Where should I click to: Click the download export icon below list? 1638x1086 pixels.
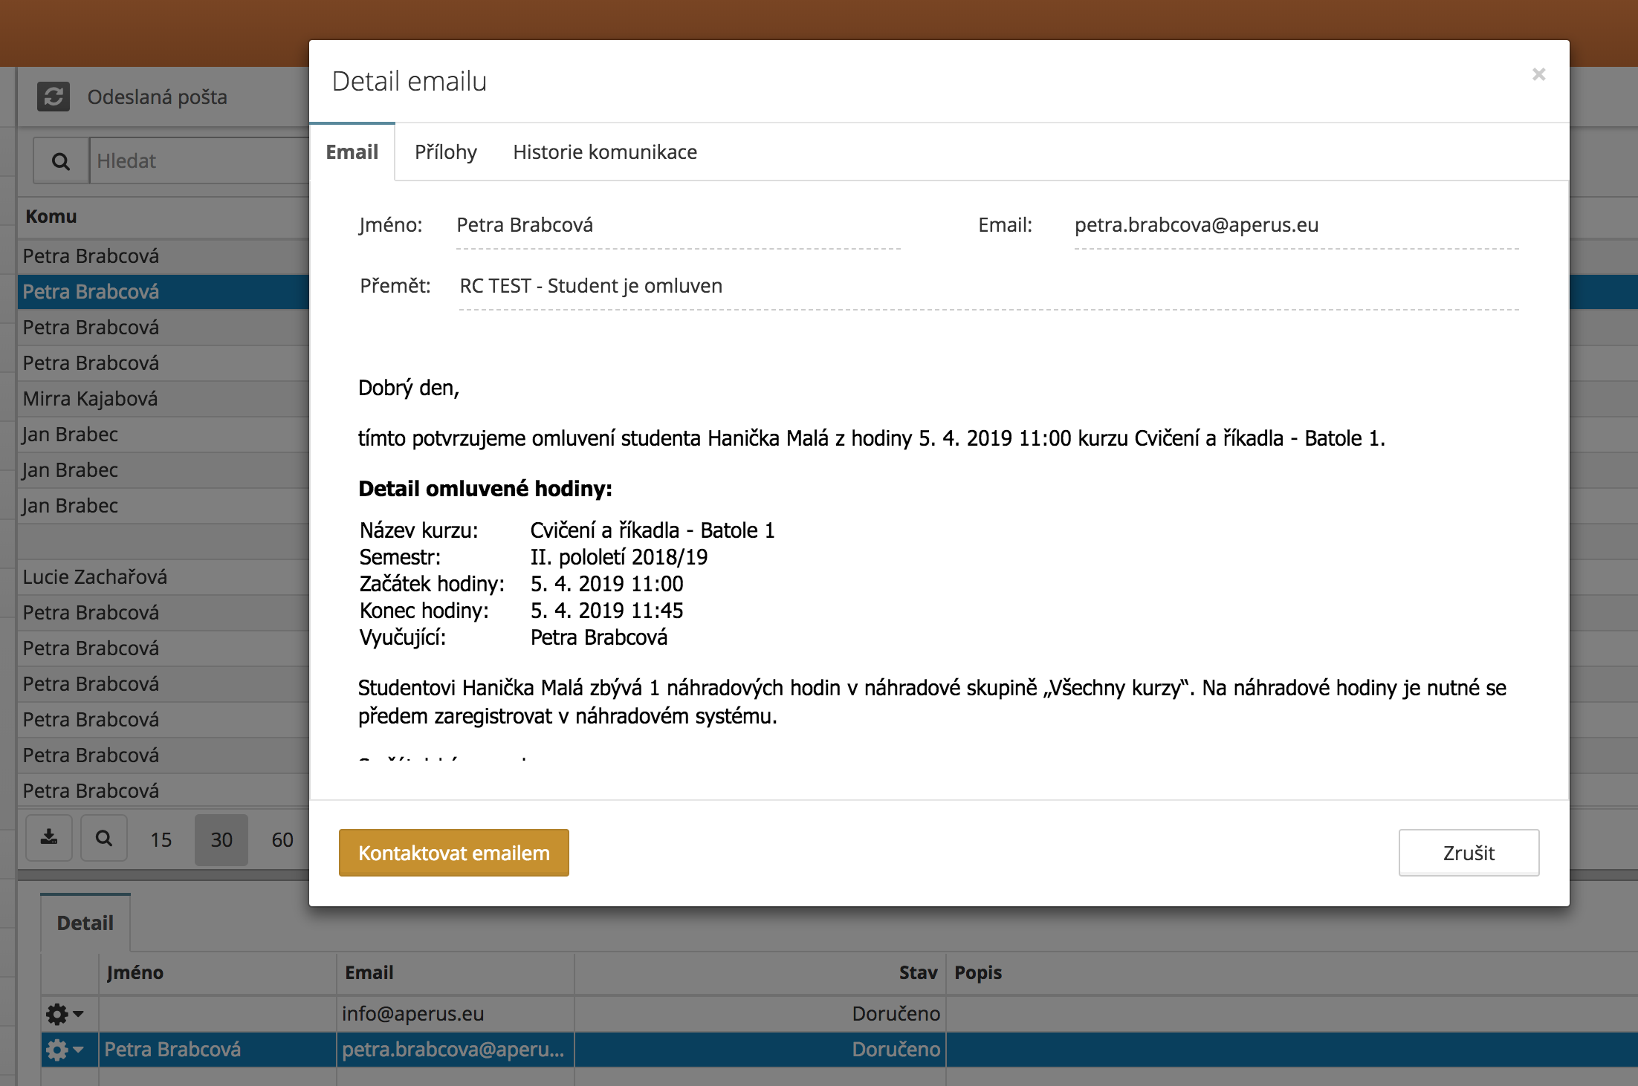tap(49, 839)
